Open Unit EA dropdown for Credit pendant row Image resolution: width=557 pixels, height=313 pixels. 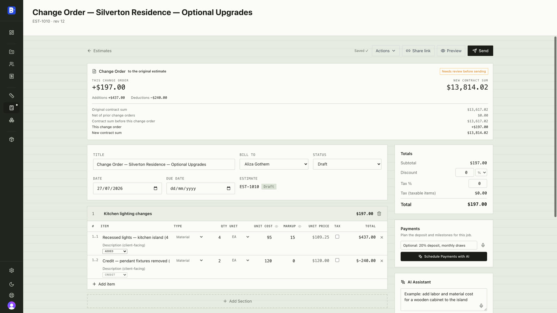point(240,260)
